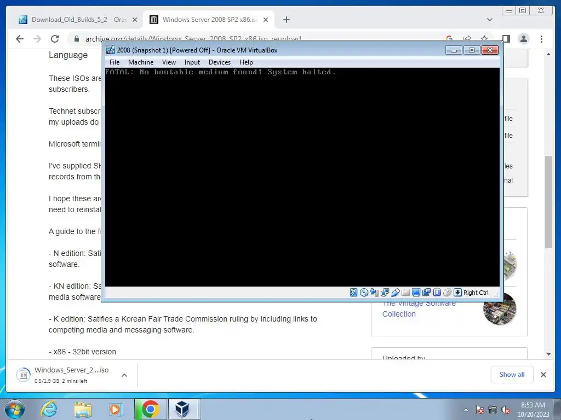Click the Chrome taskbar button

[x=150, y=409]
